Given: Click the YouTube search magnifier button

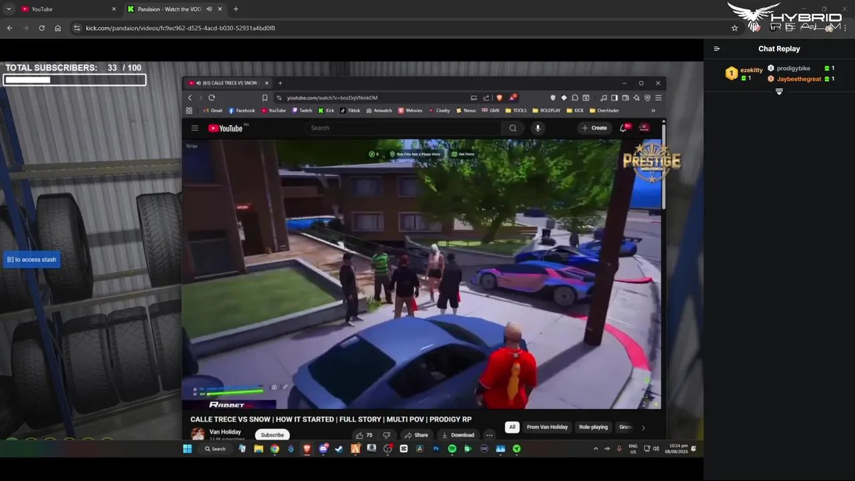Looking at the screenshot, I should [x=513, y=128].
